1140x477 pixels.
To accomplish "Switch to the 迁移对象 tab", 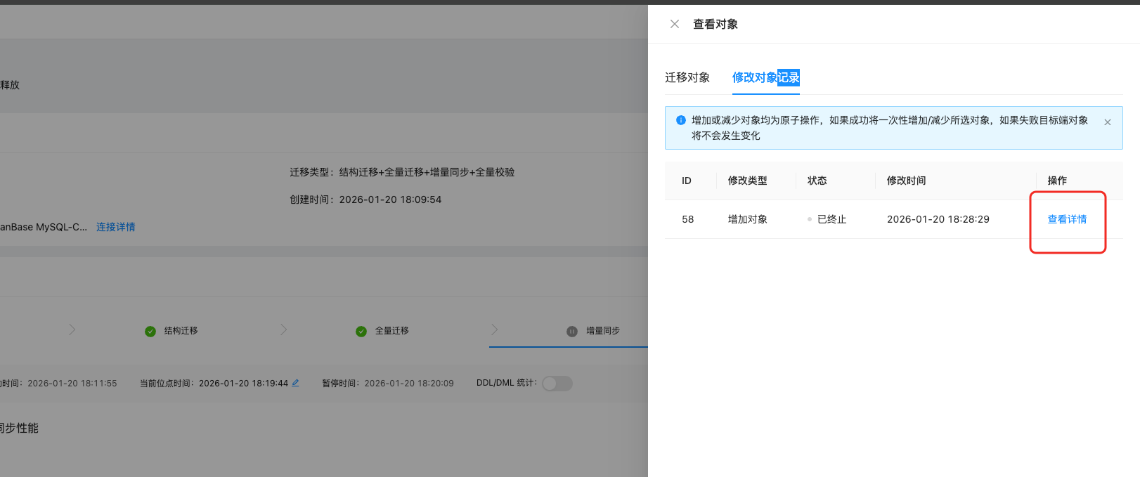I will [x=687, y=77].
